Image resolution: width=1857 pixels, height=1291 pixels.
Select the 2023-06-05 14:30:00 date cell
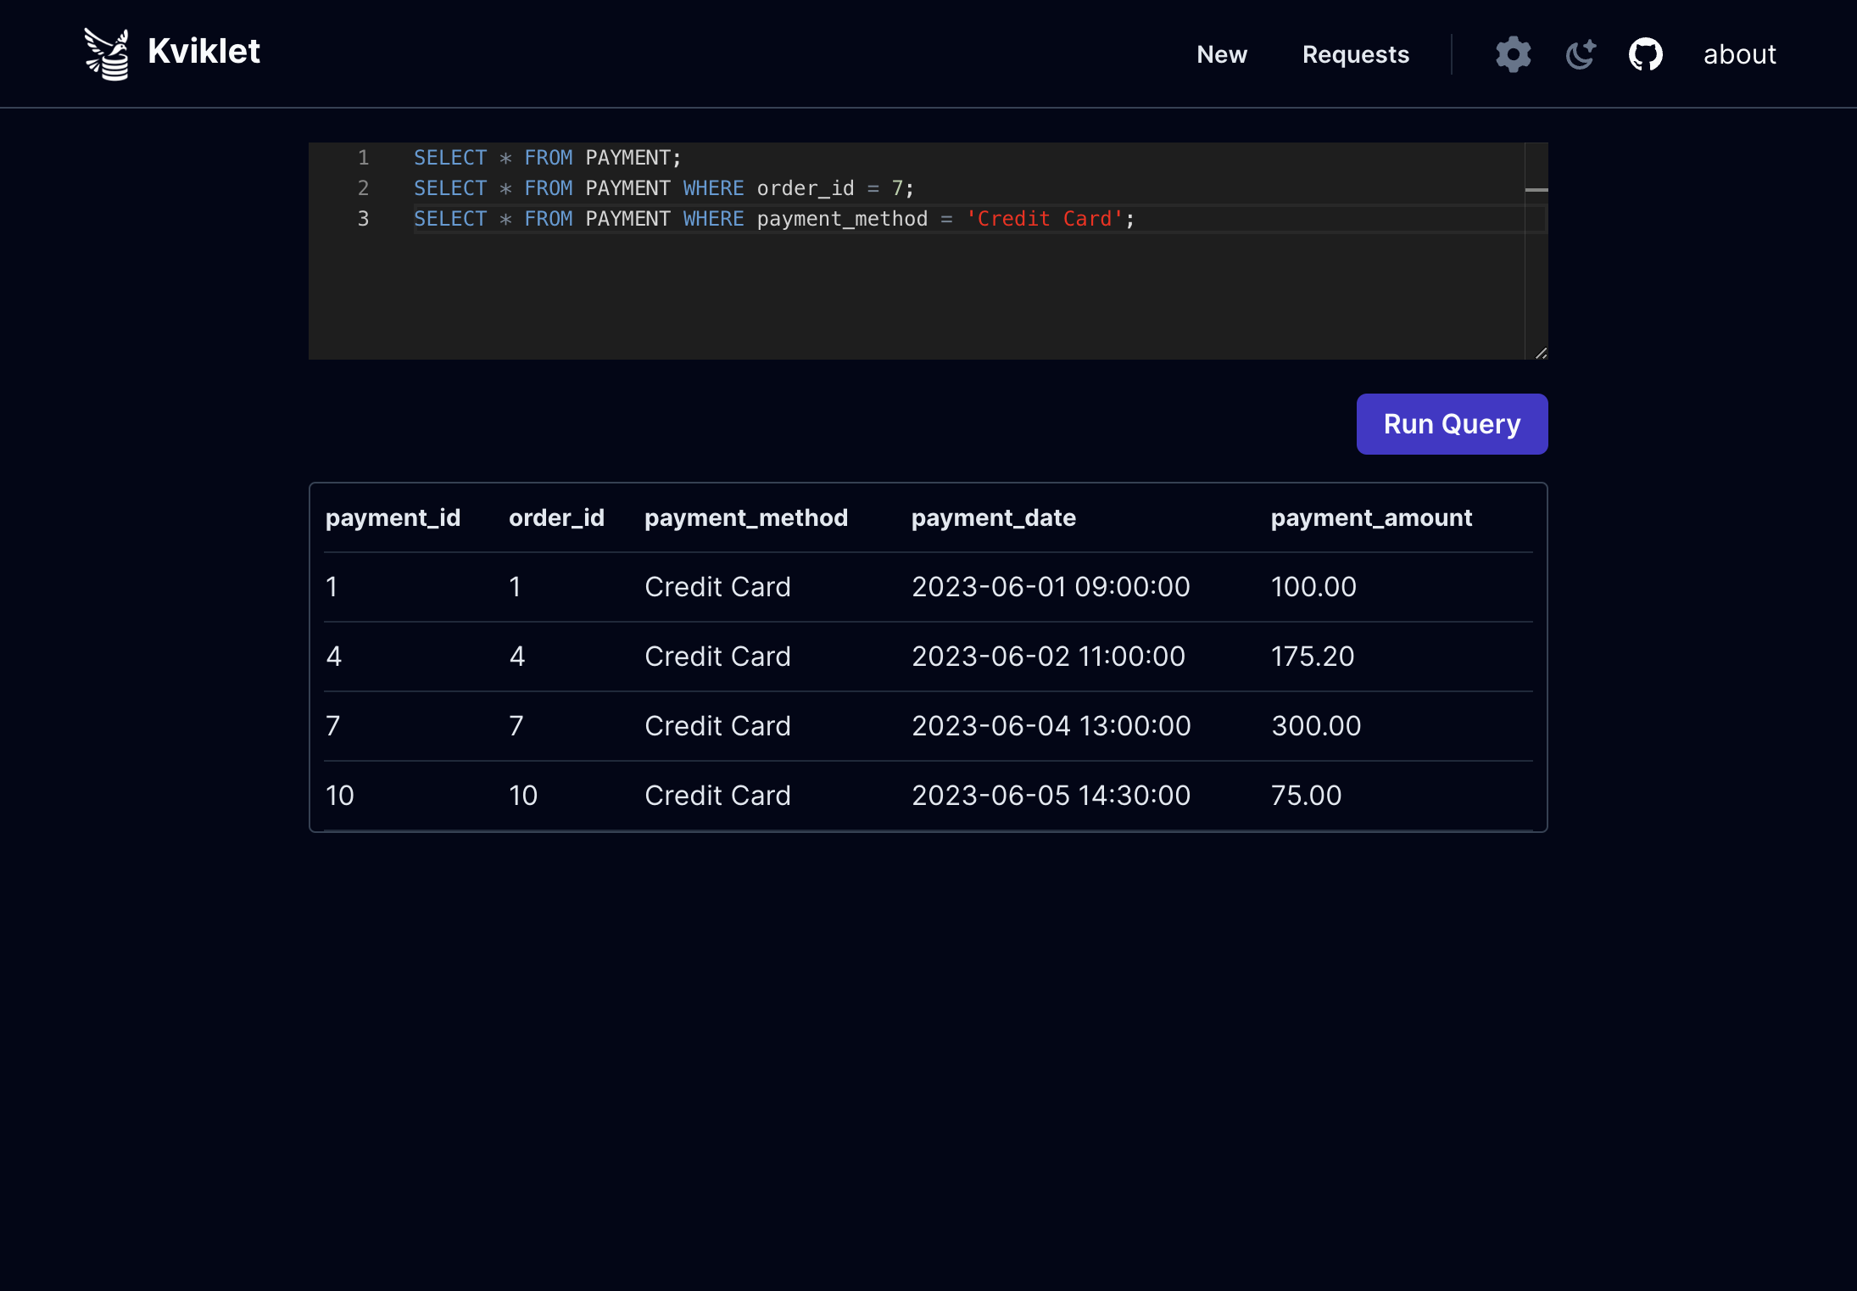coord(1051,796)
